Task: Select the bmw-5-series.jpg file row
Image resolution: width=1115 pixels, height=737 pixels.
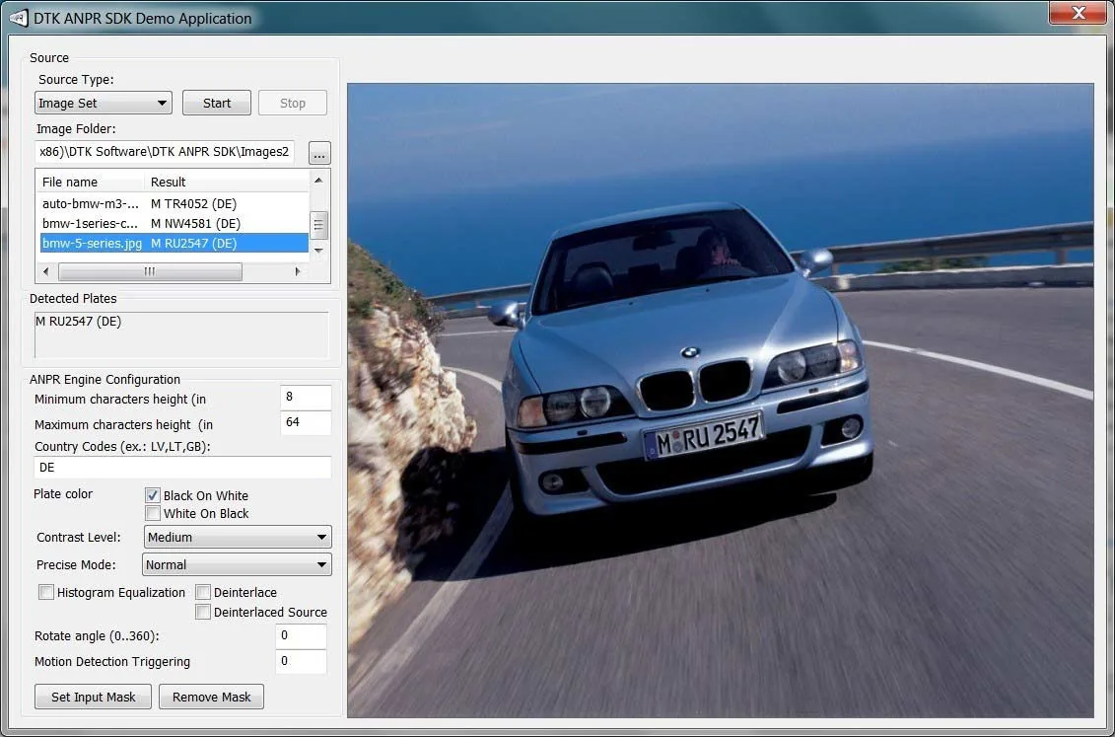Action: coord(174,244)
